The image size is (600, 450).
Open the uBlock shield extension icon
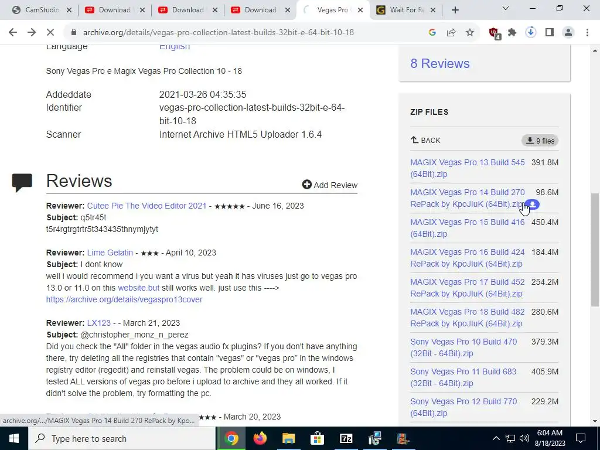495,33
